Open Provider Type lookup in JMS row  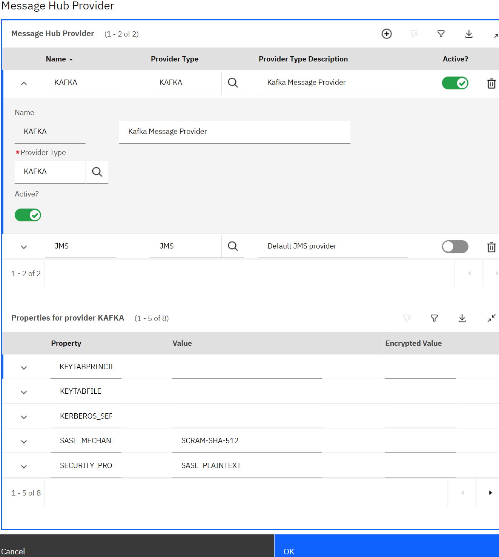tap(233, 246)
